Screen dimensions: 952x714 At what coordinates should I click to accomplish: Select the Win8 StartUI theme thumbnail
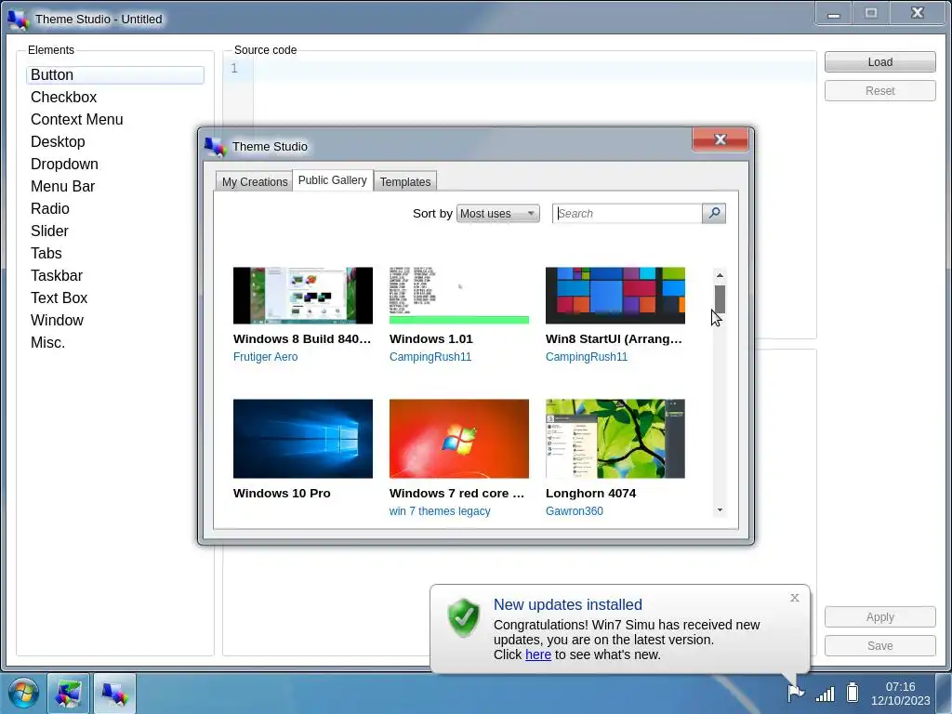(x=615, y=296)
